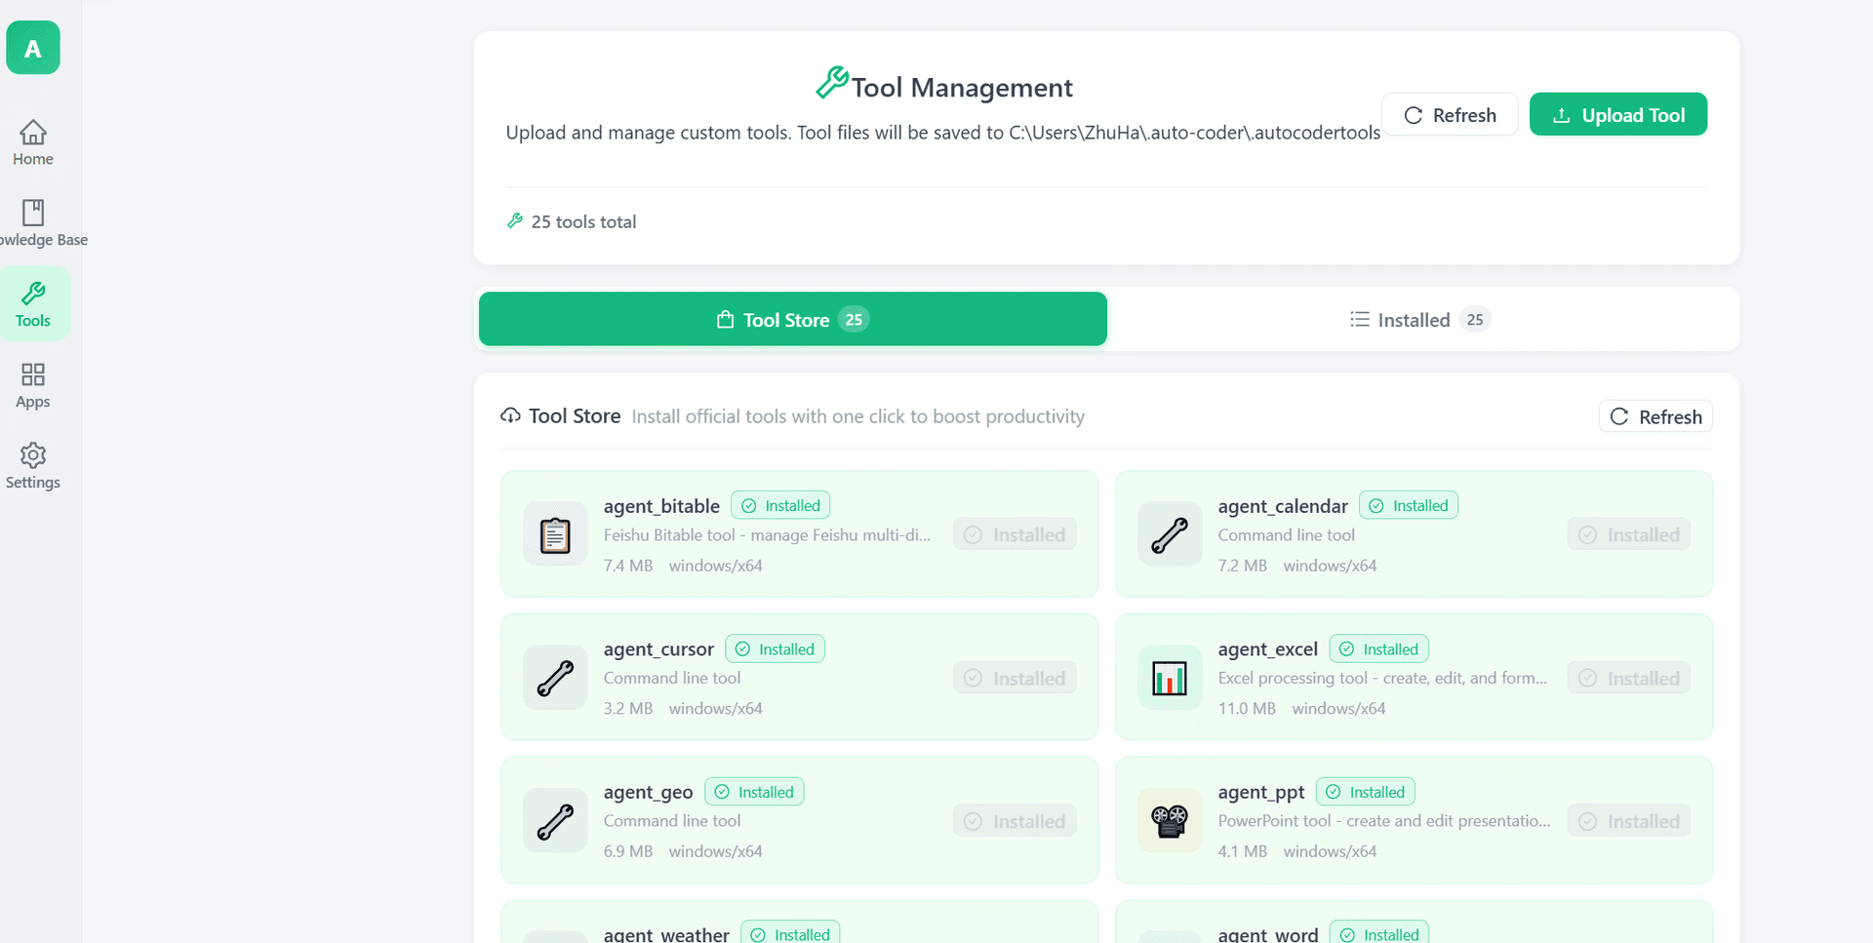Image resolution: width=1873 pixels, height=943 pixels.
Task: Open the Tools section in the sidebar
Action: [33, 302]
